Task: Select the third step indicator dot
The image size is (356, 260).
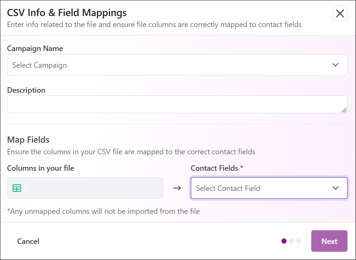Action: coord(298,241)
